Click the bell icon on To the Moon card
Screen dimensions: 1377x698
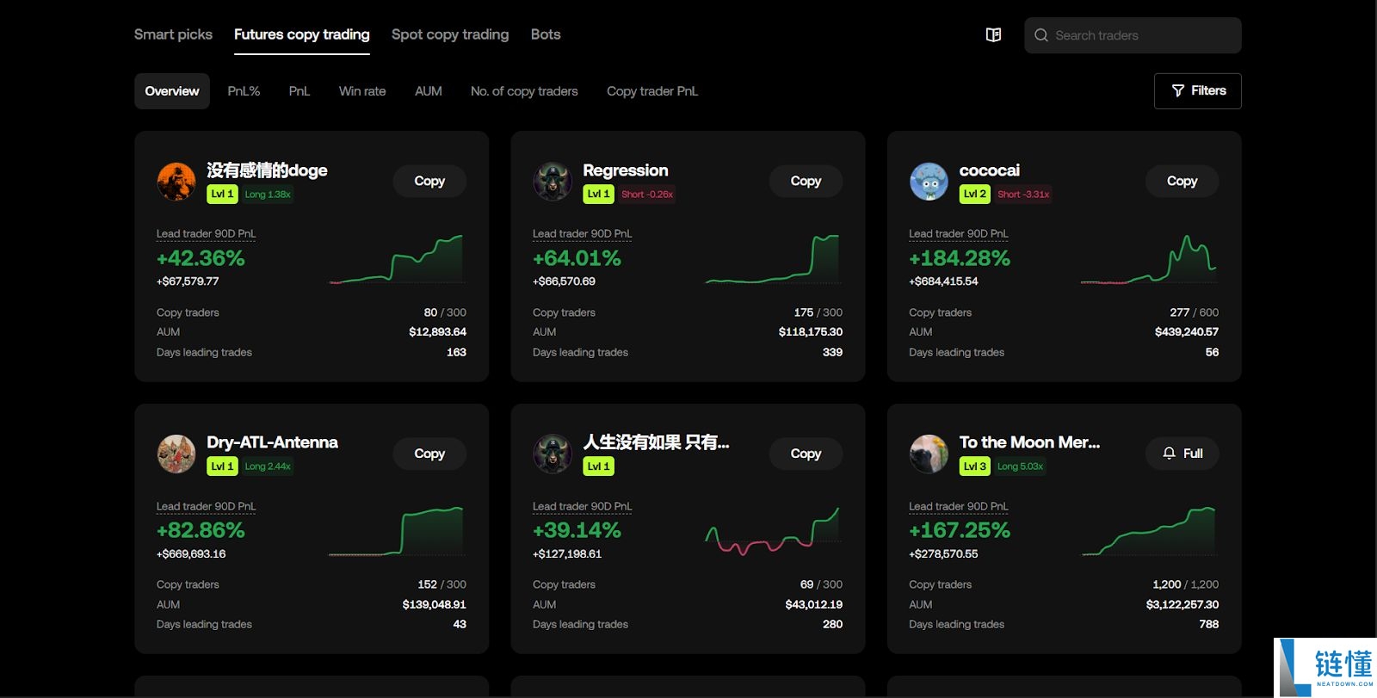pyautogui.click(x=1169, y=453)
